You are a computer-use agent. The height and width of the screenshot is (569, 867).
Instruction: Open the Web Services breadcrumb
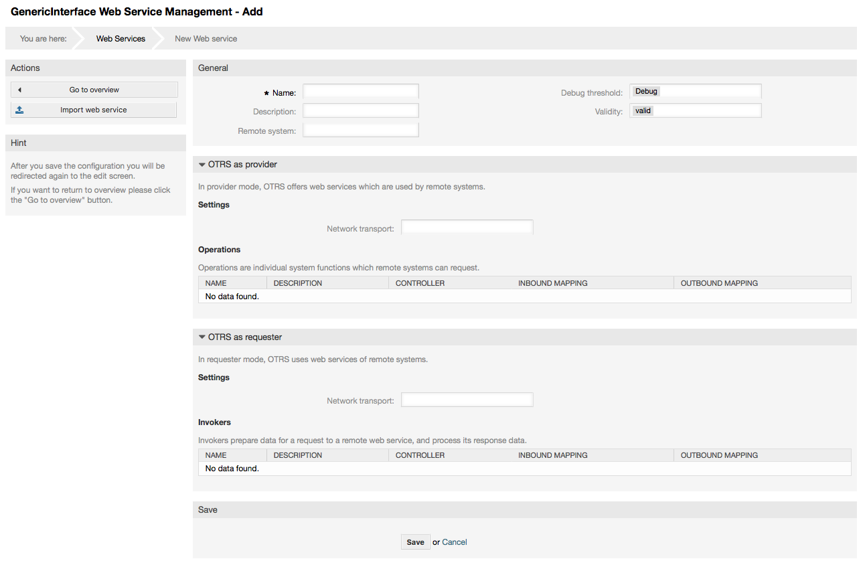point(121,39)
